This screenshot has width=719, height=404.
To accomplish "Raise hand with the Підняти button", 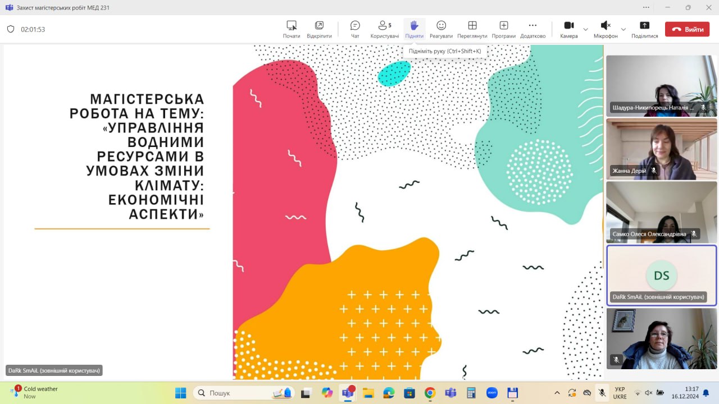I will [x=414, y=29].
